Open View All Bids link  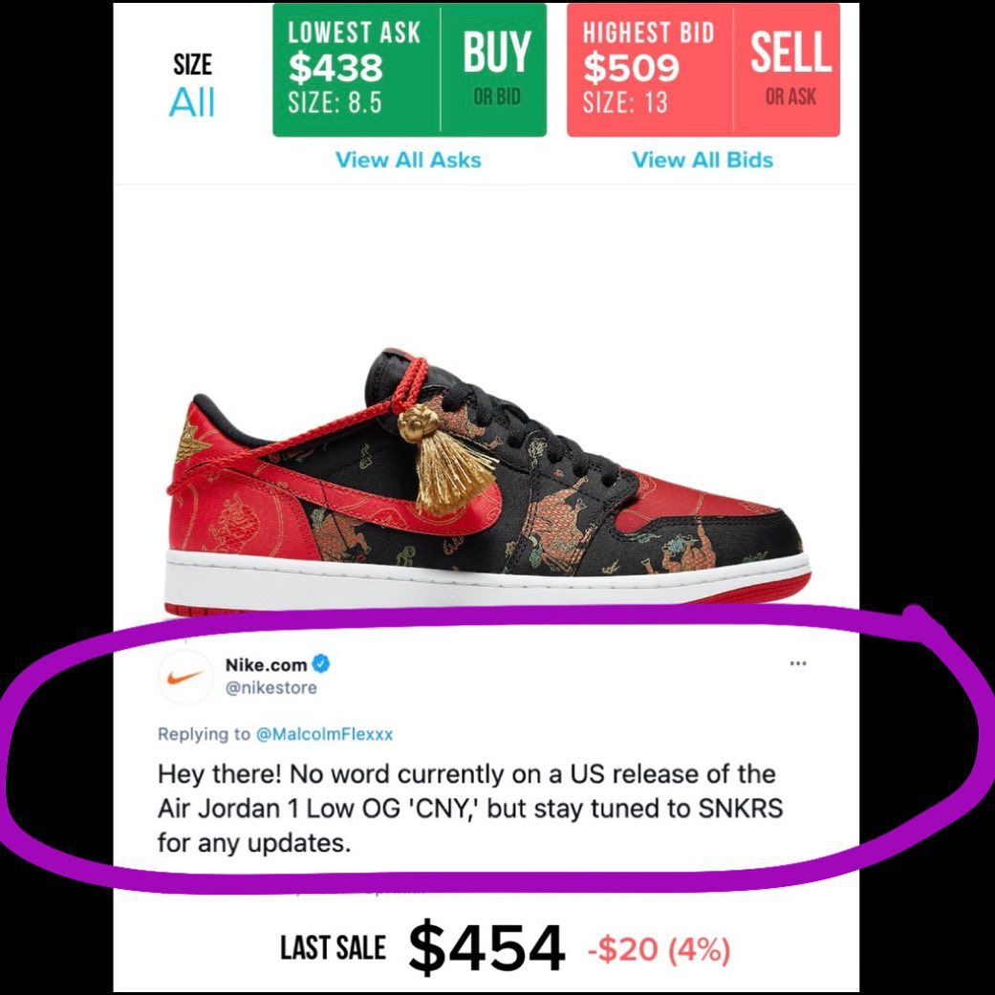tap(703, 160)
